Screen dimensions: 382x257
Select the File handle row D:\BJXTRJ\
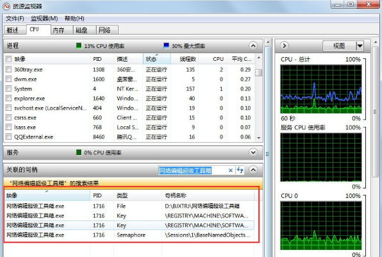129,206
